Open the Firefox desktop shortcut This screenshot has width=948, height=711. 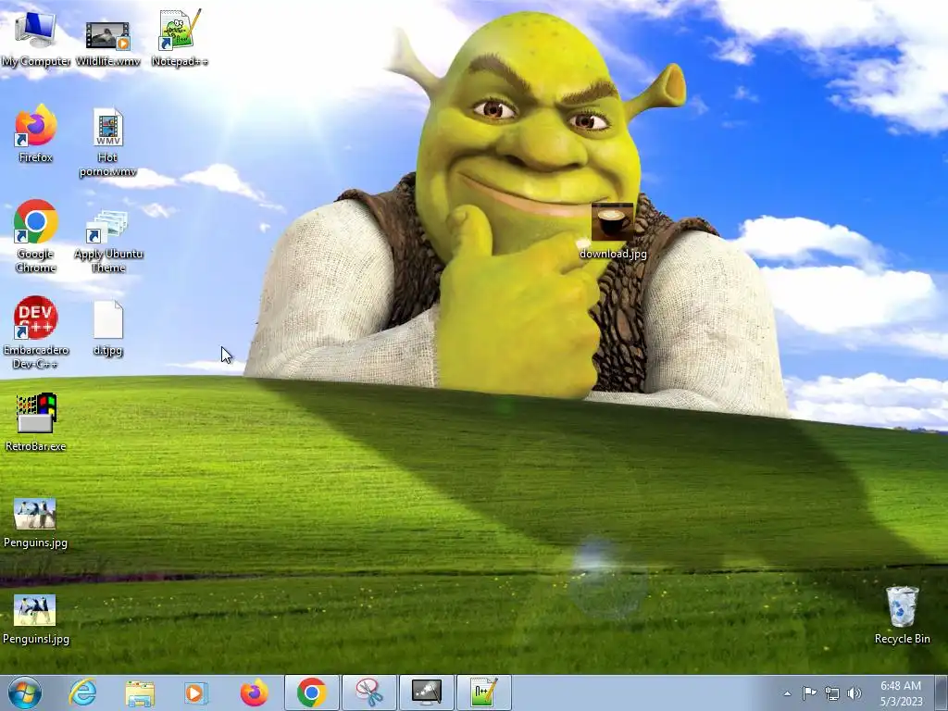click(x=36, y=134)
